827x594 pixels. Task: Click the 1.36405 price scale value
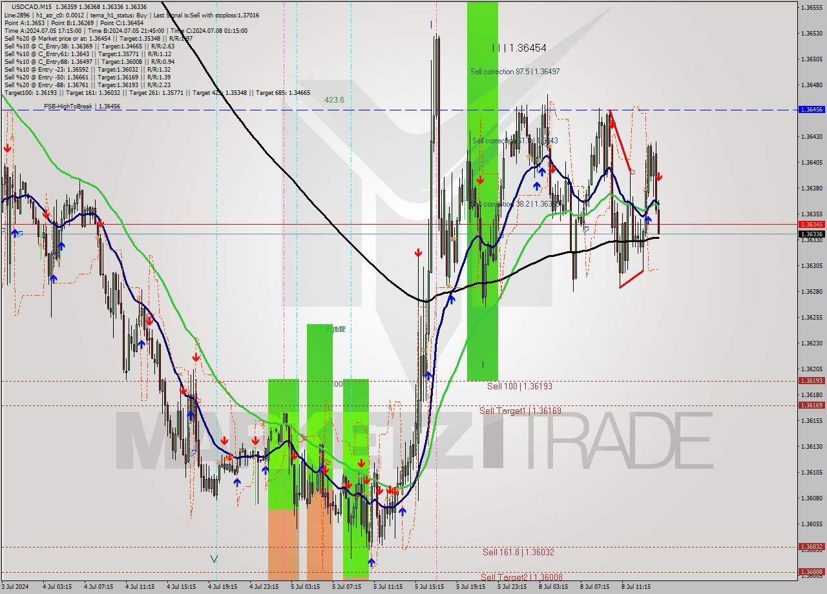[811, 162]
